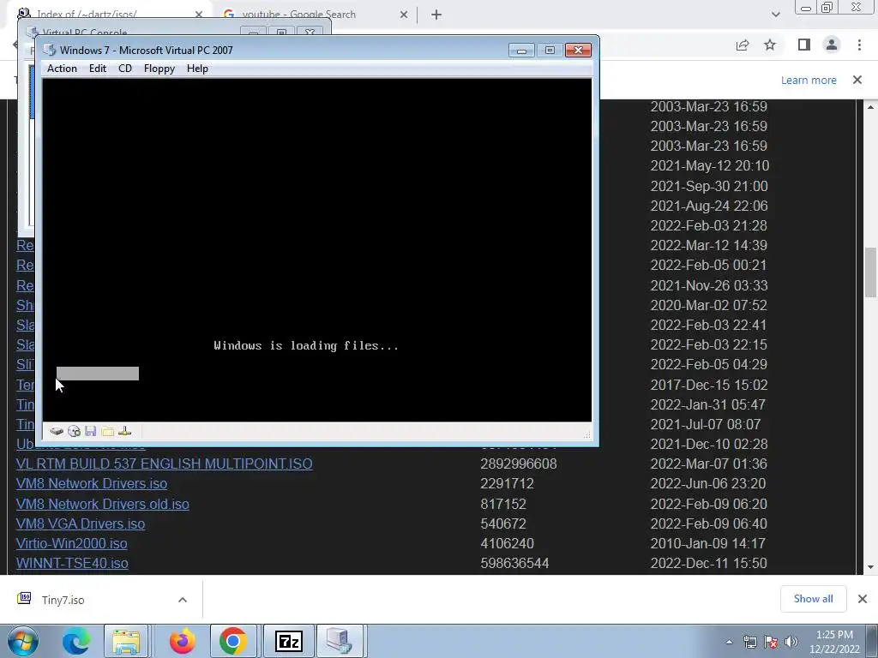878x658 pixels.
Task: Click the Virtual PC taskbar icon
Action: (340, 641)
